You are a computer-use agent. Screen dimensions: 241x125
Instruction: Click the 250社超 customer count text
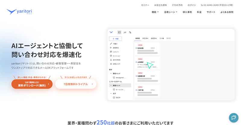(x=106, y=123)
